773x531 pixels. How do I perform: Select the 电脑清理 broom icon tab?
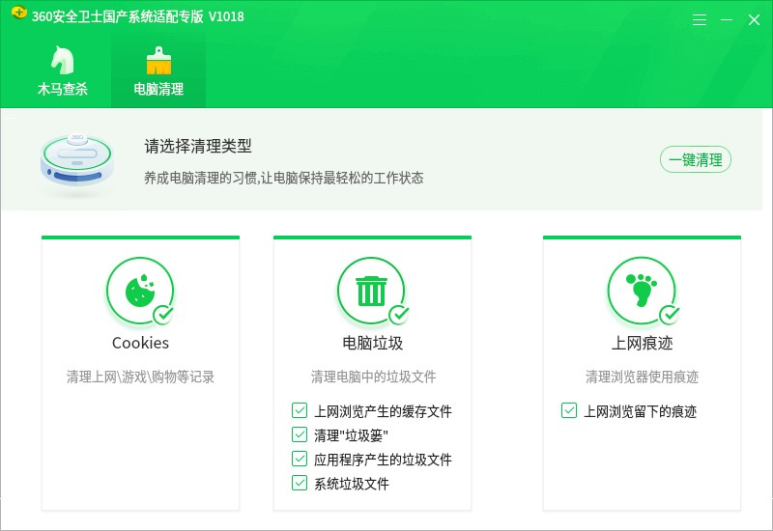click(158, 71)
